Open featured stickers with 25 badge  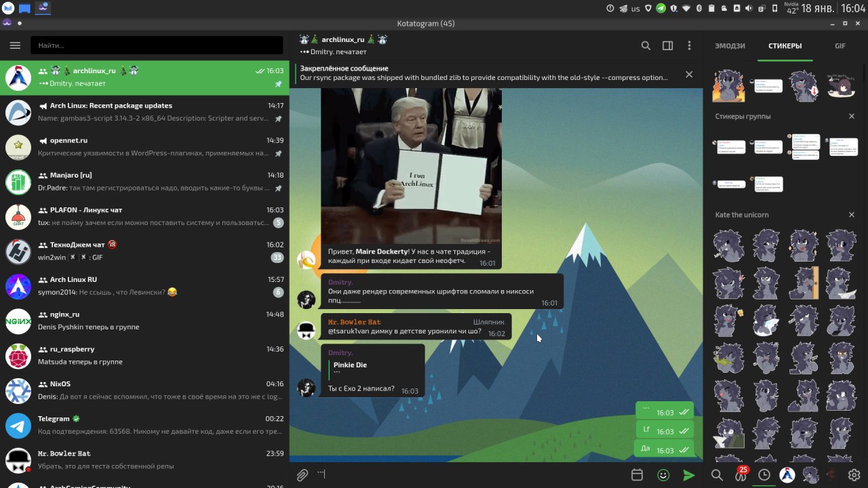coord(741,474)
